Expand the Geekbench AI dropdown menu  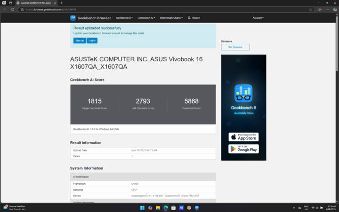coord(146,18)
